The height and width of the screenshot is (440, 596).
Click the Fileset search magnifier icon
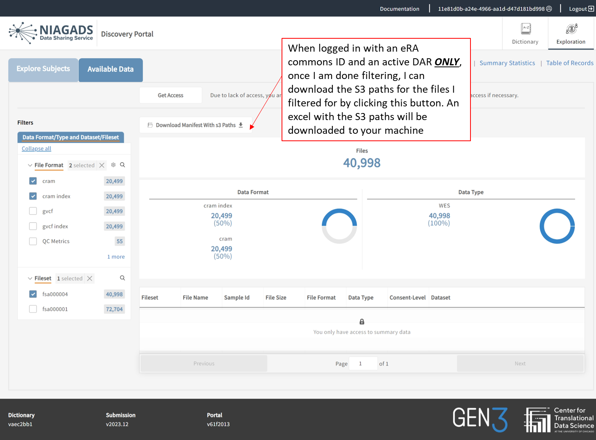122,278
